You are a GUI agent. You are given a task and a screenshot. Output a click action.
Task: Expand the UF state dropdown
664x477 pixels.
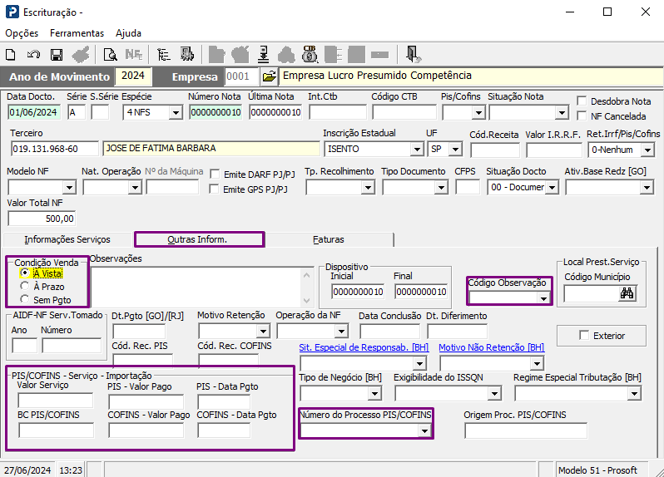pos(457,150)
